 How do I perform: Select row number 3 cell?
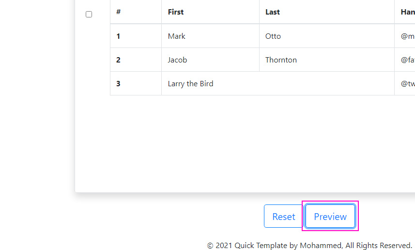[x=119, y=84]
